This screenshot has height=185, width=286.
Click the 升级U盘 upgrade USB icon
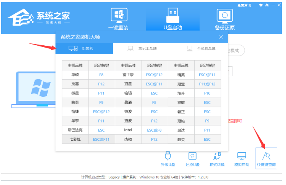[167, 159]
